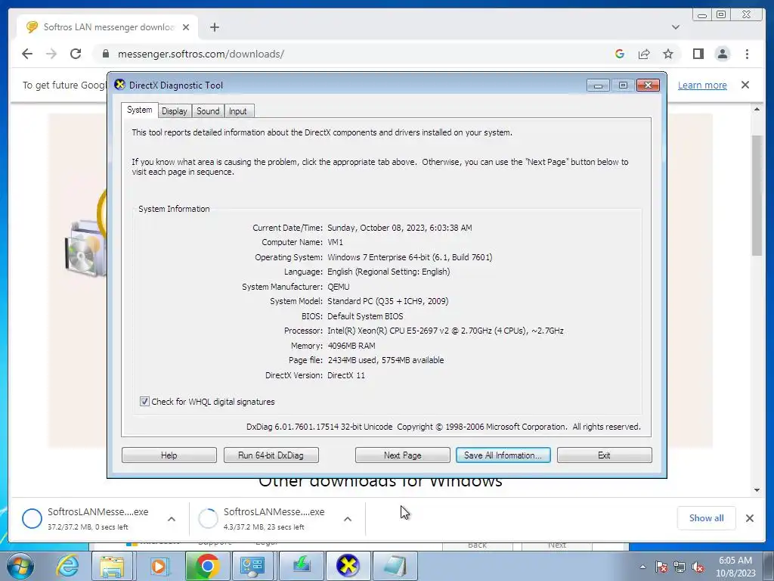774x581 pixels.
Task: Click the network tray icon
Action: pos(680,567)
